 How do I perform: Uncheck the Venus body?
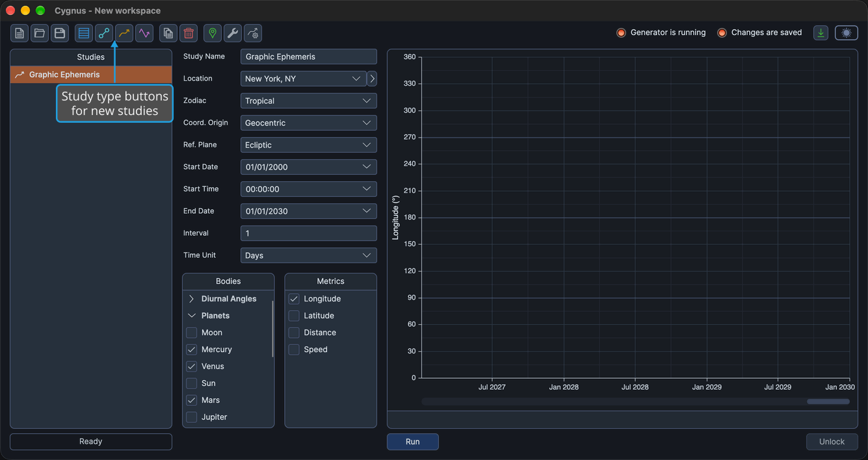pyautogui.click(x=192, y=366)
